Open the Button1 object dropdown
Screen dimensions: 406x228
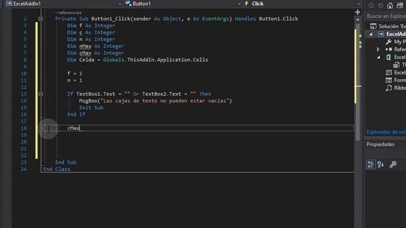pos(239,4)
